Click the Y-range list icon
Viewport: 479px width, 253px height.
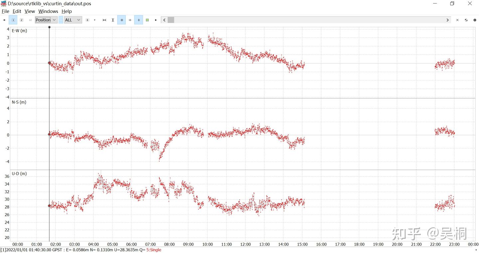click(87, 20)
